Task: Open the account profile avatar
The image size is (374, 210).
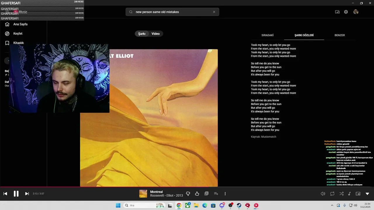Action: pyautogui.click(x=356, y=12)
